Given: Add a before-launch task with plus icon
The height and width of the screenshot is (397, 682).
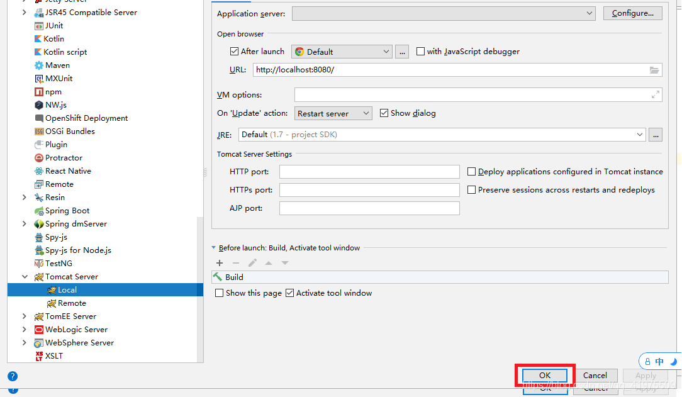Looking at the screenshot, I should pos(220,262).
